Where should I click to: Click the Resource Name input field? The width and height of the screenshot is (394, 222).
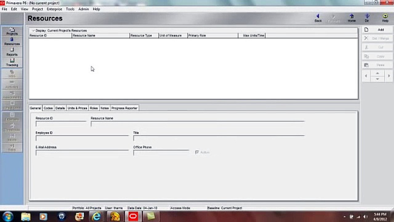pos(198,124)
